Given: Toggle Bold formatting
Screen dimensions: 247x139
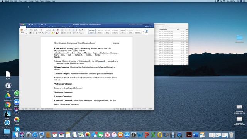Looking at the screenshot, I should pyautogui.click(x=31, y=33).
